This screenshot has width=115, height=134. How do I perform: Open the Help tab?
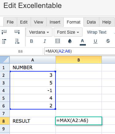click(107, 22)
